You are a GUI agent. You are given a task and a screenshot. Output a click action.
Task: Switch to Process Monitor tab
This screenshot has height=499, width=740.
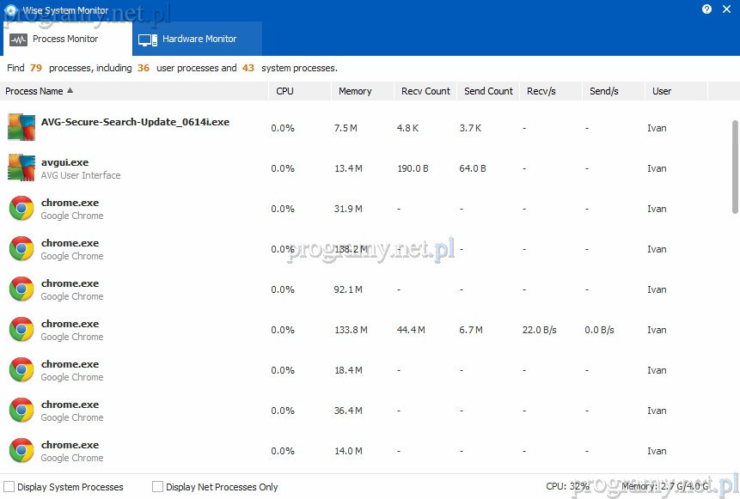pos(65,40)
